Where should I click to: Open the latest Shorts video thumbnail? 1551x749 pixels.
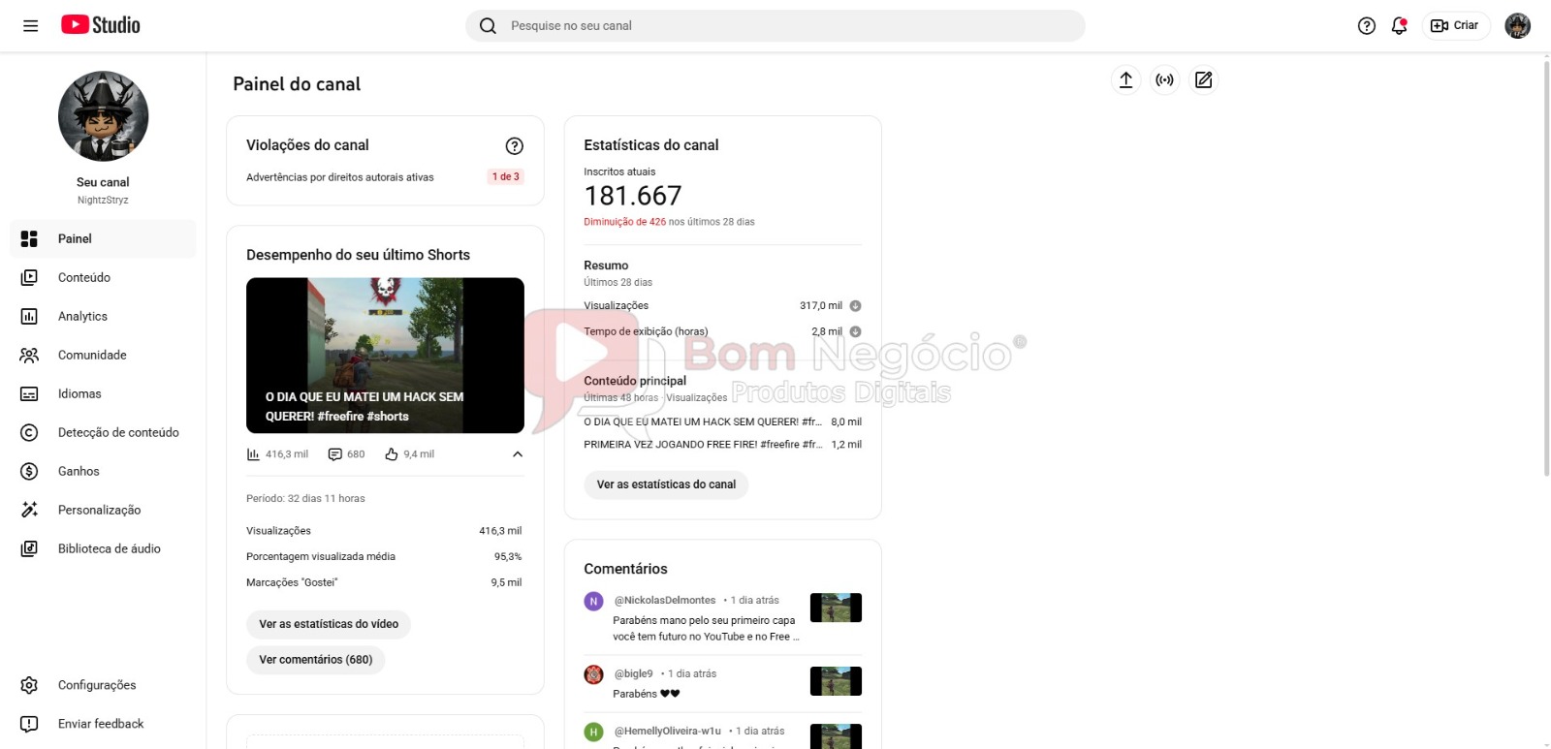point(385,356)
